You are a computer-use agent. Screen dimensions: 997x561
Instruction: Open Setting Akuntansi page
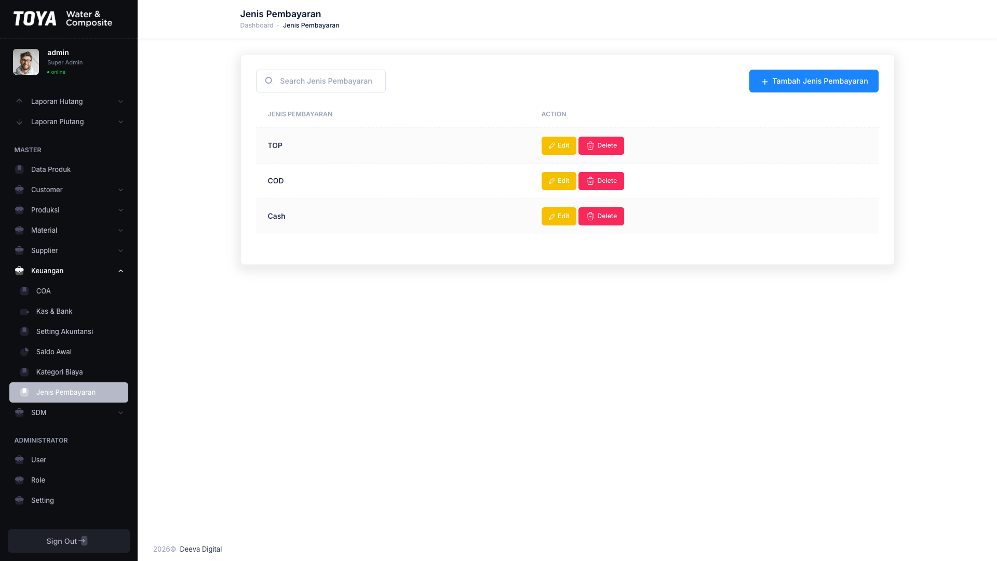pyautogui.click(x=69, y=331)
